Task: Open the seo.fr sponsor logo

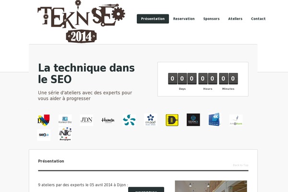Action: [x=44, y=135]
